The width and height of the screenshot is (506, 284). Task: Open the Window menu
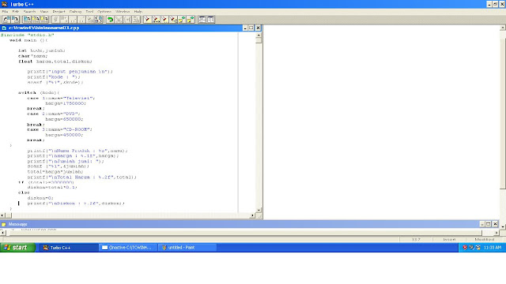(x=123, y=12)
